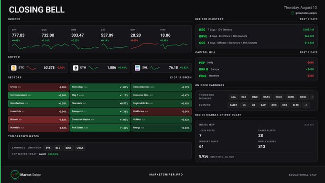This screenshot has height=183, width=325.
Task: Select the Technology sector tile
Action: click(x=100, y=87)
